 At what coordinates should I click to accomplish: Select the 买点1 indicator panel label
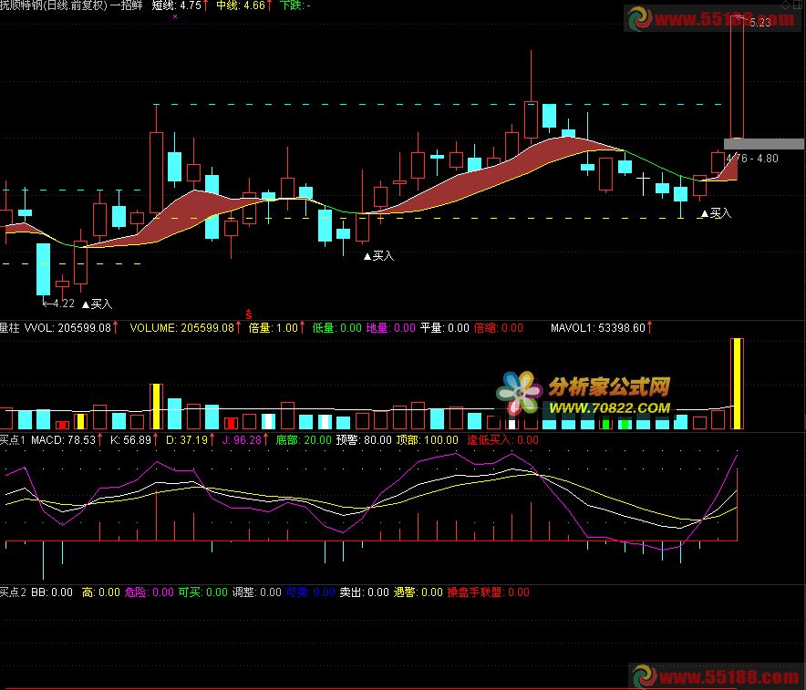pos(13,440)
